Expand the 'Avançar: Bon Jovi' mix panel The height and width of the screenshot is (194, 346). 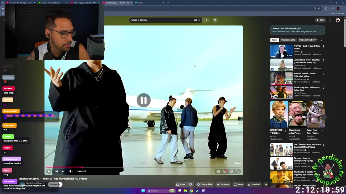coord(321,30)
